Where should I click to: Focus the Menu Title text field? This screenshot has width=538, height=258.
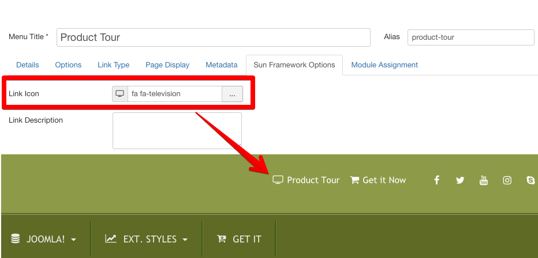[213, 37]
